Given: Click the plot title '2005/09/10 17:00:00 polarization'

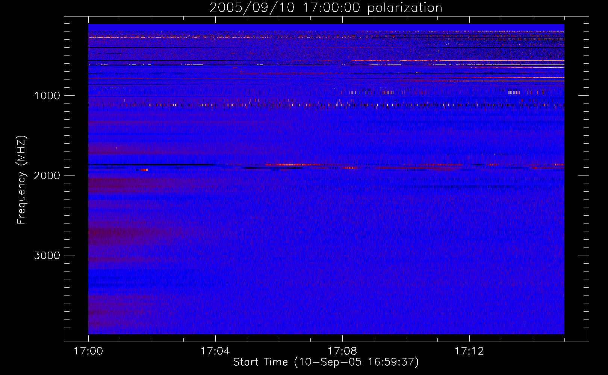Looking at the screenshot, I should pos(326,7).
